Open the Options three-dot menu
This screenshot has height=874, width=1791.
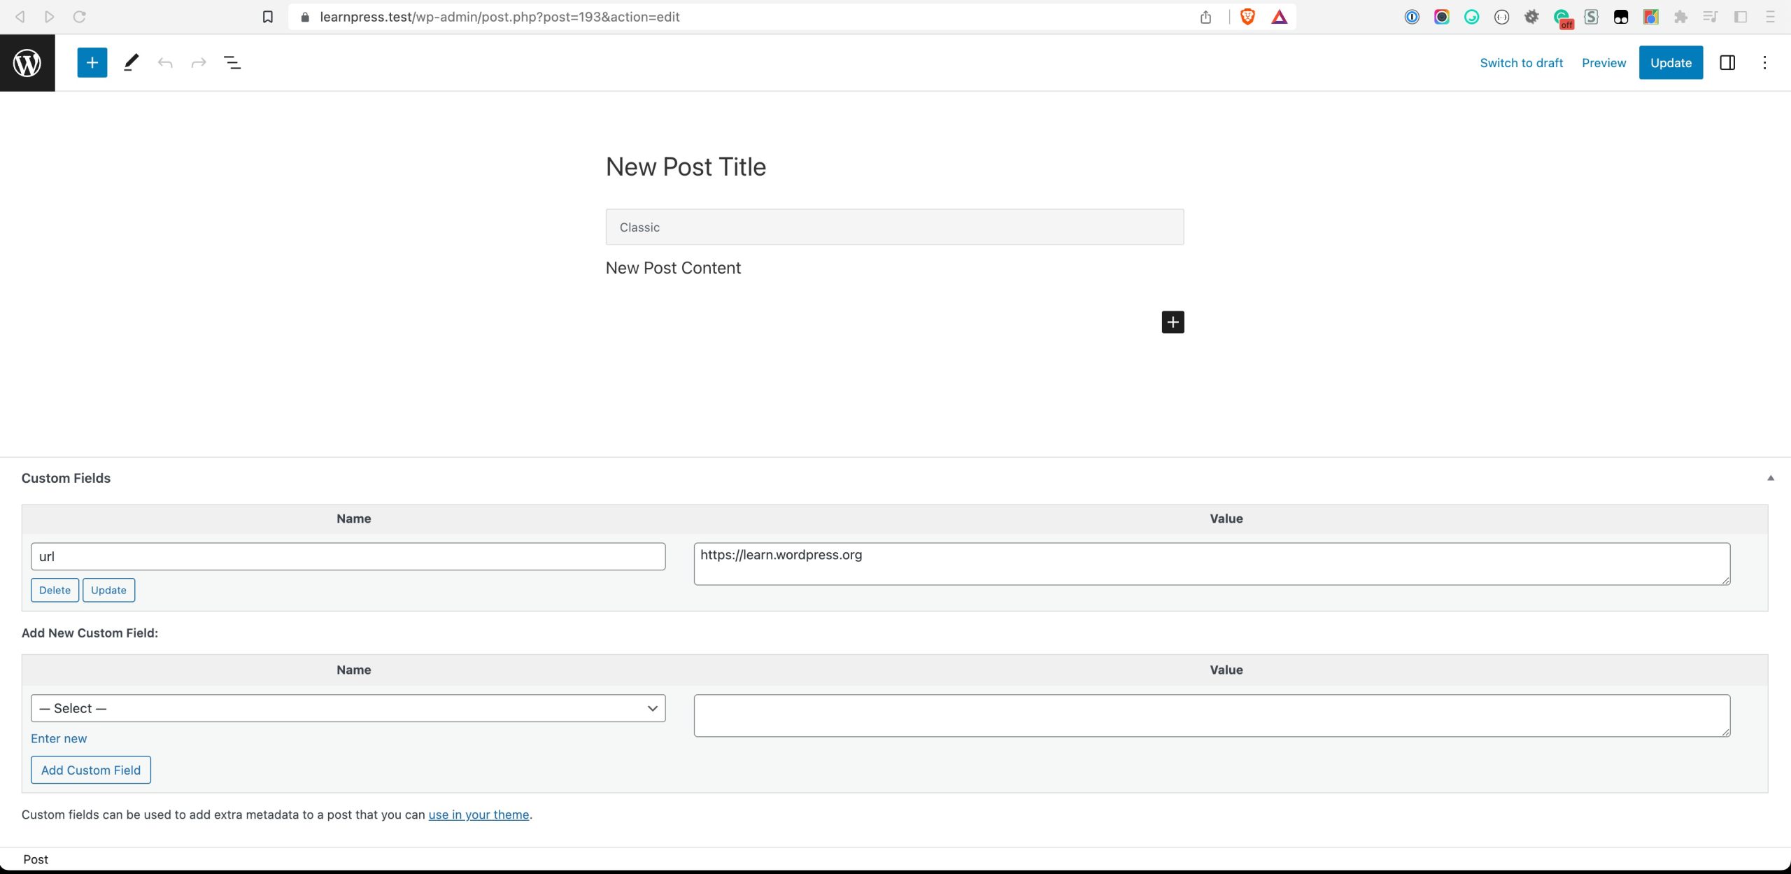1765,62
